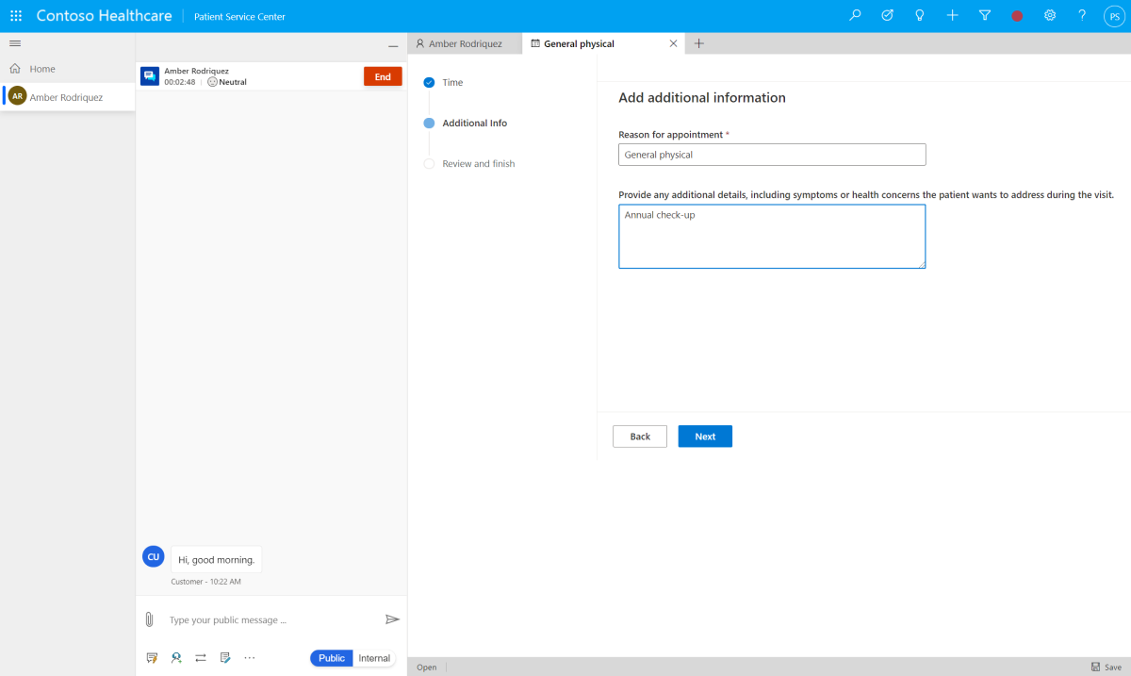Click the CU customer avatar
This screenshot has height=676, width=1131.
tap(153, 556)
